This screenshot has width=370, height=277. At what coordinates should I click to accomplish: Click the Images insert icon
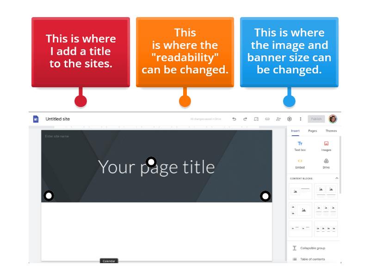pos(326,146)
